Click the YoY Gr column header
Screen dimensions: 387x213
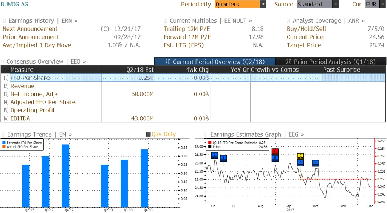230,70
